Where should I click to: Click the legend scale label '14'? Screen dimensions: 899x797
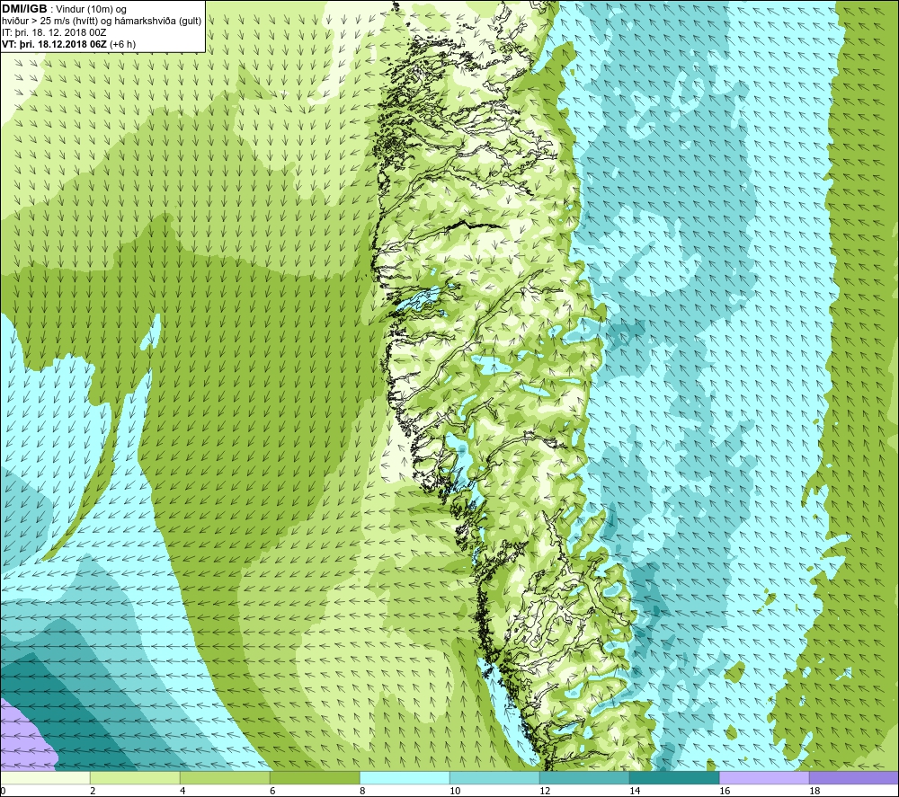pyautogui.click(x=635, y=792)
